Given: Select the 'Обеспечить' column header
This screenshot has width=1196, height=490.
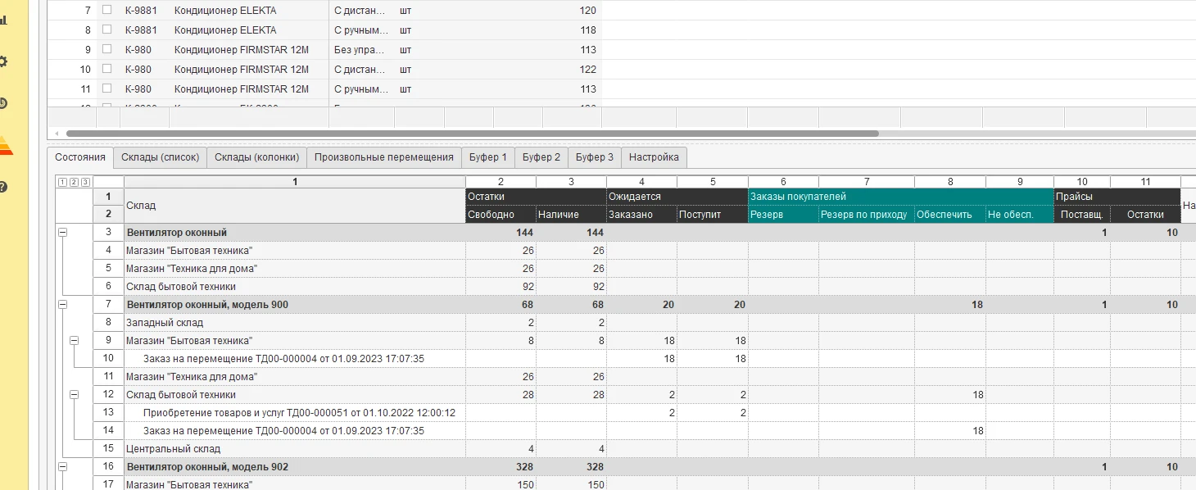Looking at the screenshot, I should pos(949,215).
